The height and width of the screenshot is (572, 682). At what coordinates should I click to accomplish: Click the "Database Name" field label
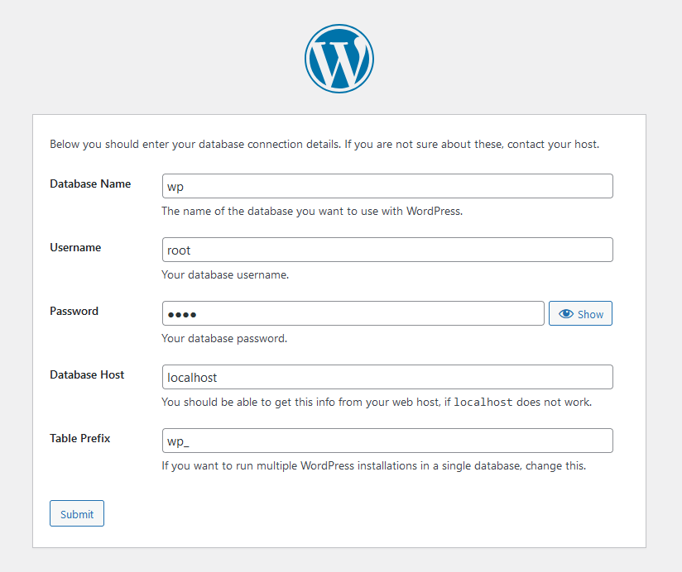tap(90, 184)
